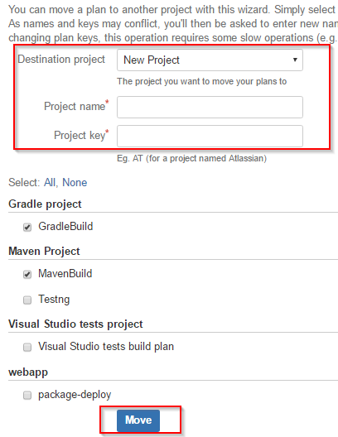The width and height of the screenshot is (338, 437).
Task: Uncheck the GradleBuild checkbox
Action: pyautogui.click(x=27, y=227)
